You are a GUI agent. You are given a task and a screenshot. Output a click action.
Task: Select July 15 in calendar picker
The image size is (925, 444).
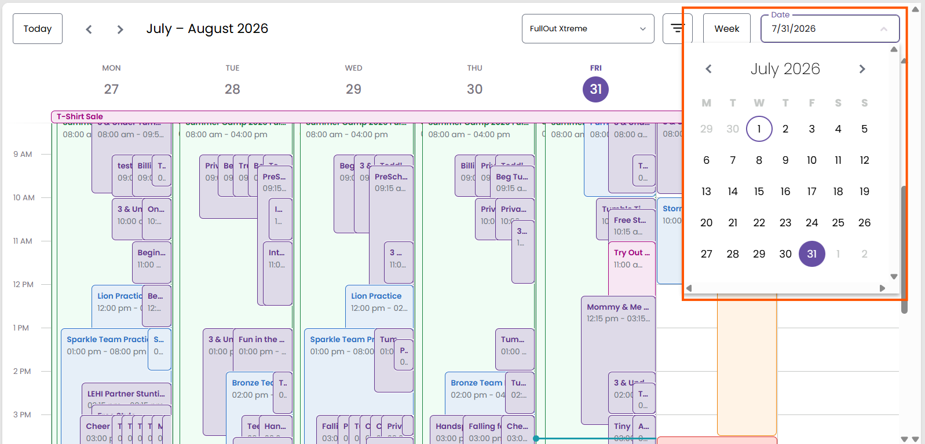(759, 192)
